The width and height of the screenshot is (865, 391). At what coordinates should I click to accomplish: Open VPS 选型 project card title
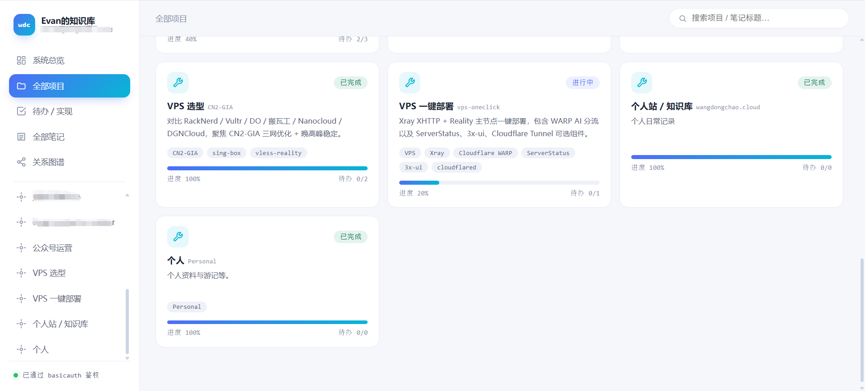tap(186, 107)
